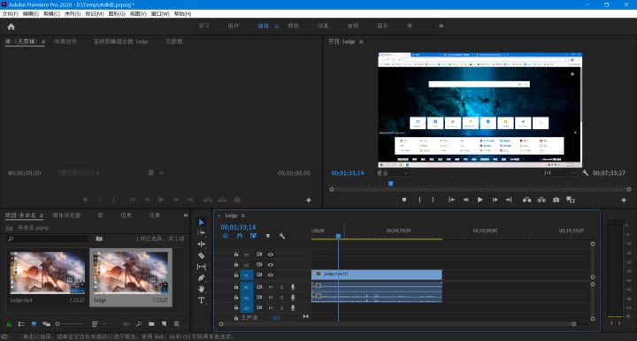Toggle V1 track visibility eye
This screenshot has height=341, width=637.
point(270,275)
